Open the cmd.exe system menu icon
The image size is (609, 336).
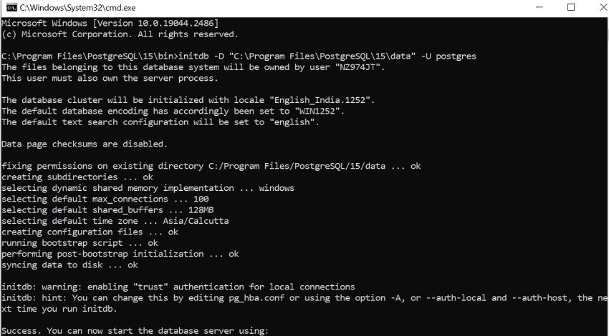(x=9, y=8)
